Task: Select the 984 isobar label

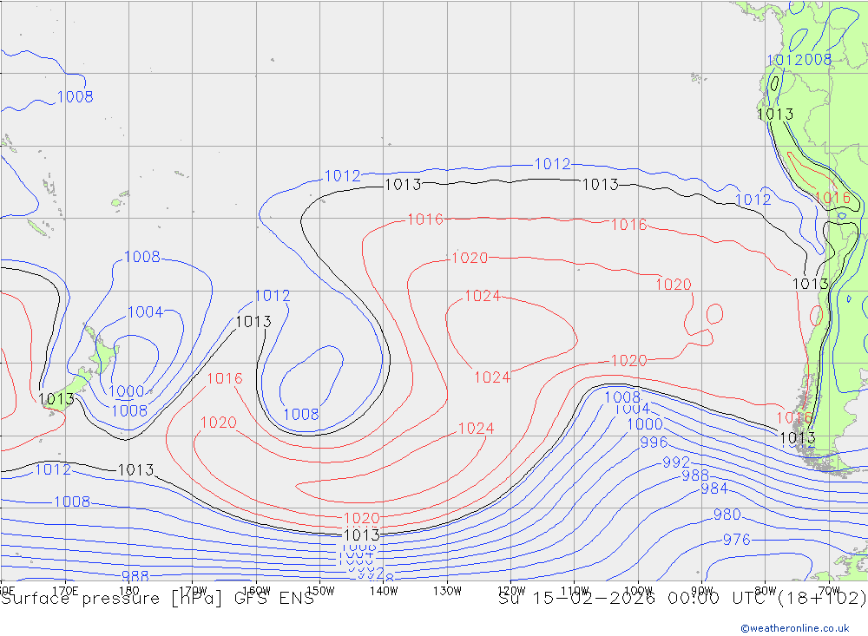Action: (x=714, y=488)
